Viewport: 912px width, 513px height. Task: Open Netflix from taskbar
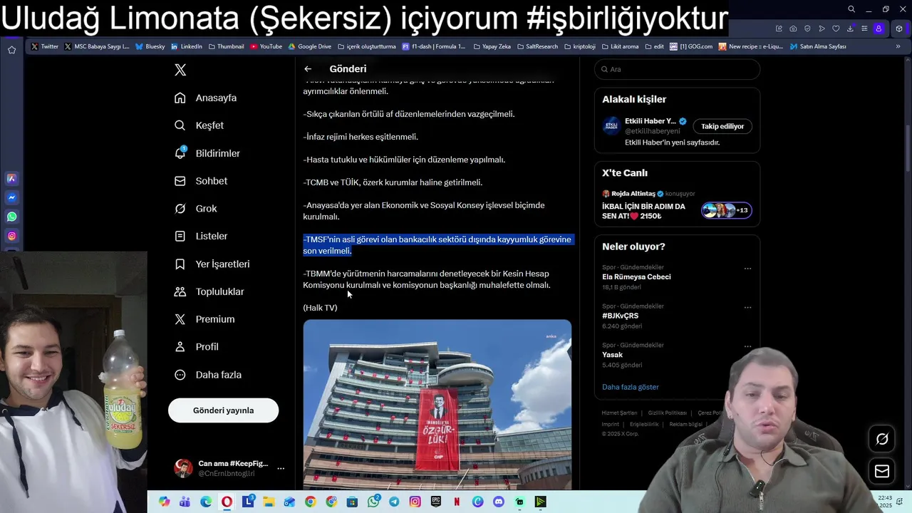coord(457,502)
